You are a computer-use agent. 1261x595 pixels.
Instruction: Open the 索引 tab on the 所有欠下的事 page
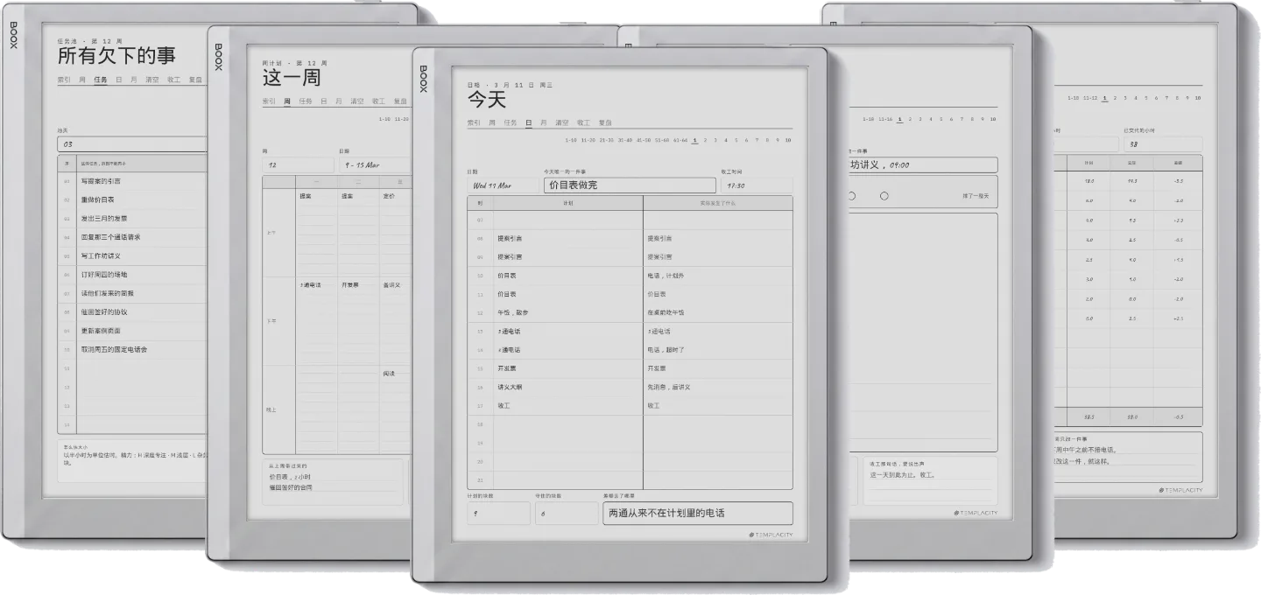point(64,80)
